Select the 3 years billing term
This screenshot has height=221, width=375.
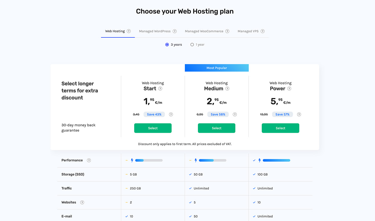(167, 45)
